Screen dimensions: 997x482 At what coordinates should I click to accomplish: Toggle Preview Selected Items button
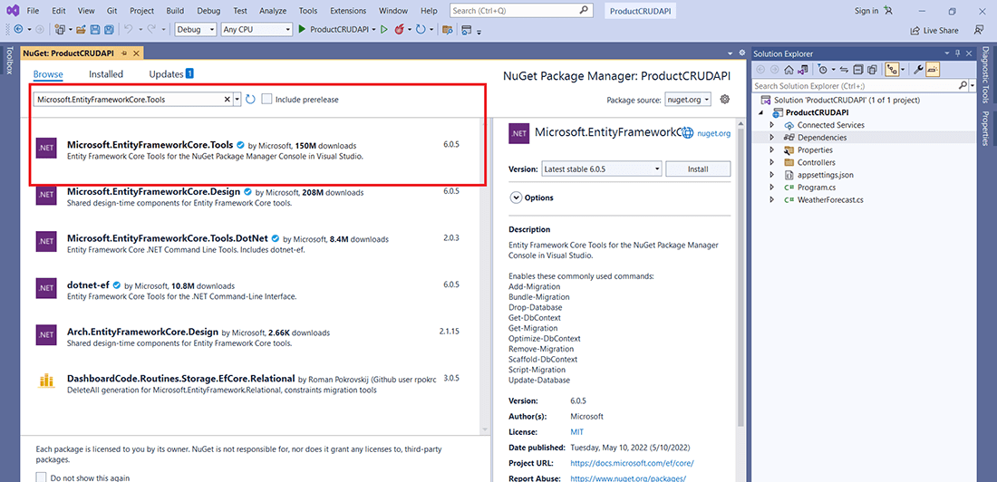coord(932,70)
